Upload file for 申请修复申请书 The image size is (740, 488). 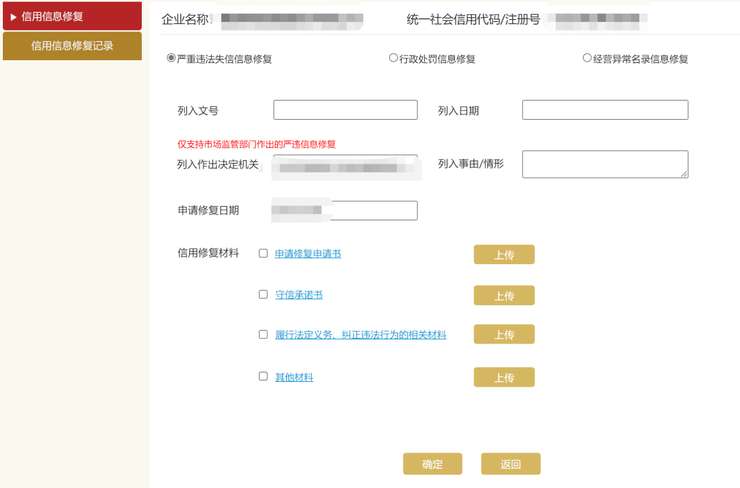(504, 255)
